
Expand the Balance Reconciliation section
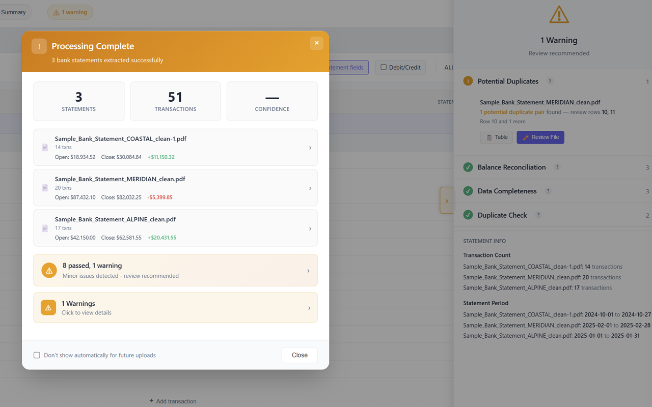pos(553,167)
